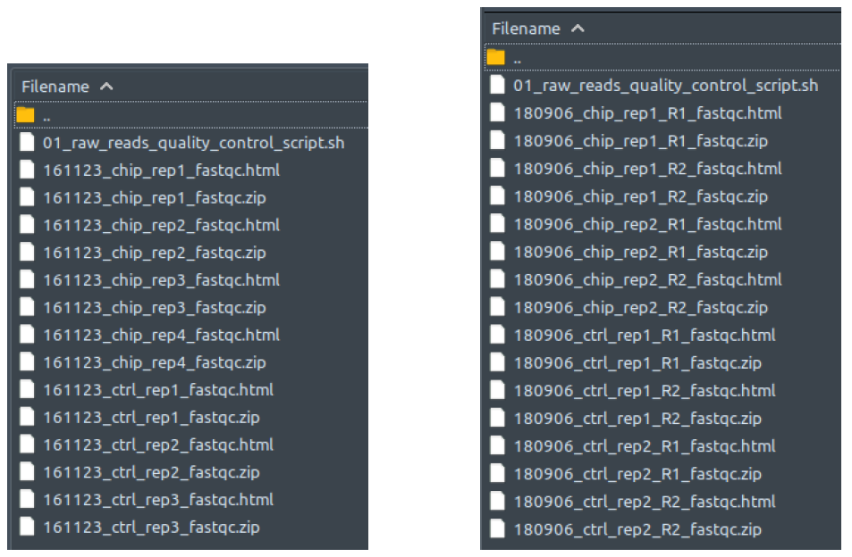Select file name 161123_ctrl_rep3_fastqc.zip
Image resolution: width=852 pixels, height=557 pixels.
(x=151, y=528)
